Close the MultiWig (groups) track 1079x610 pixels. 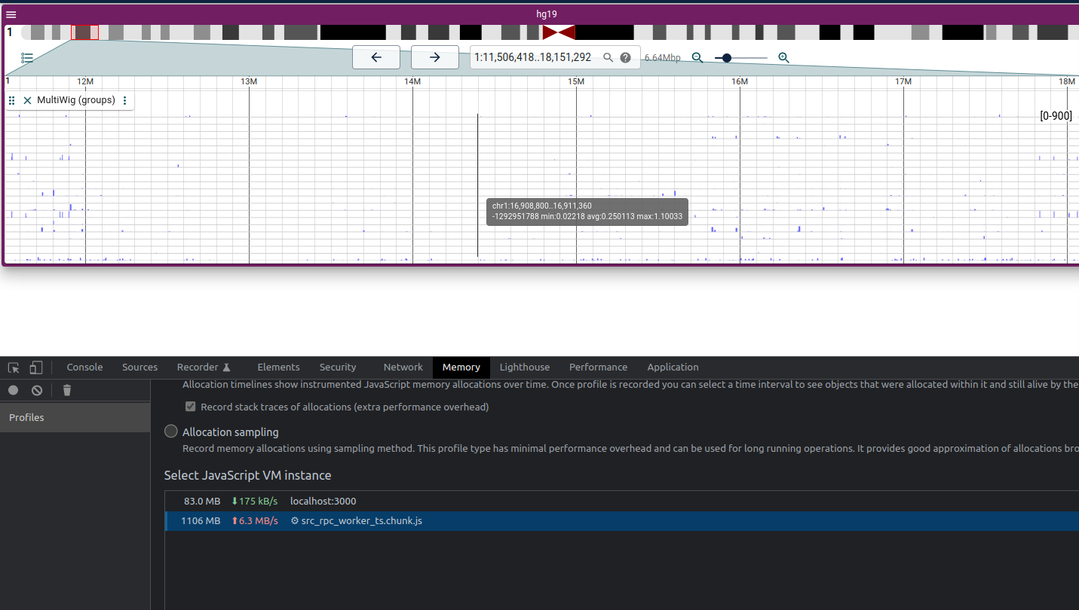point(27,100)
